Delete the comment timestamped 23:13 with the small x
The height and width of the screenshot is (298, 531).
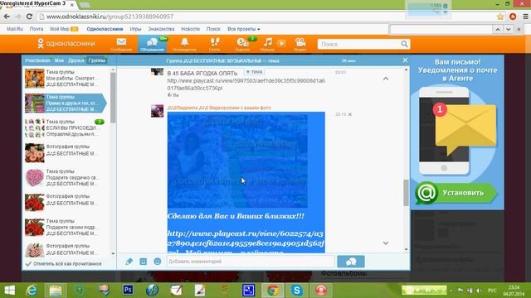pyautogui.click(x=350, y=114)
